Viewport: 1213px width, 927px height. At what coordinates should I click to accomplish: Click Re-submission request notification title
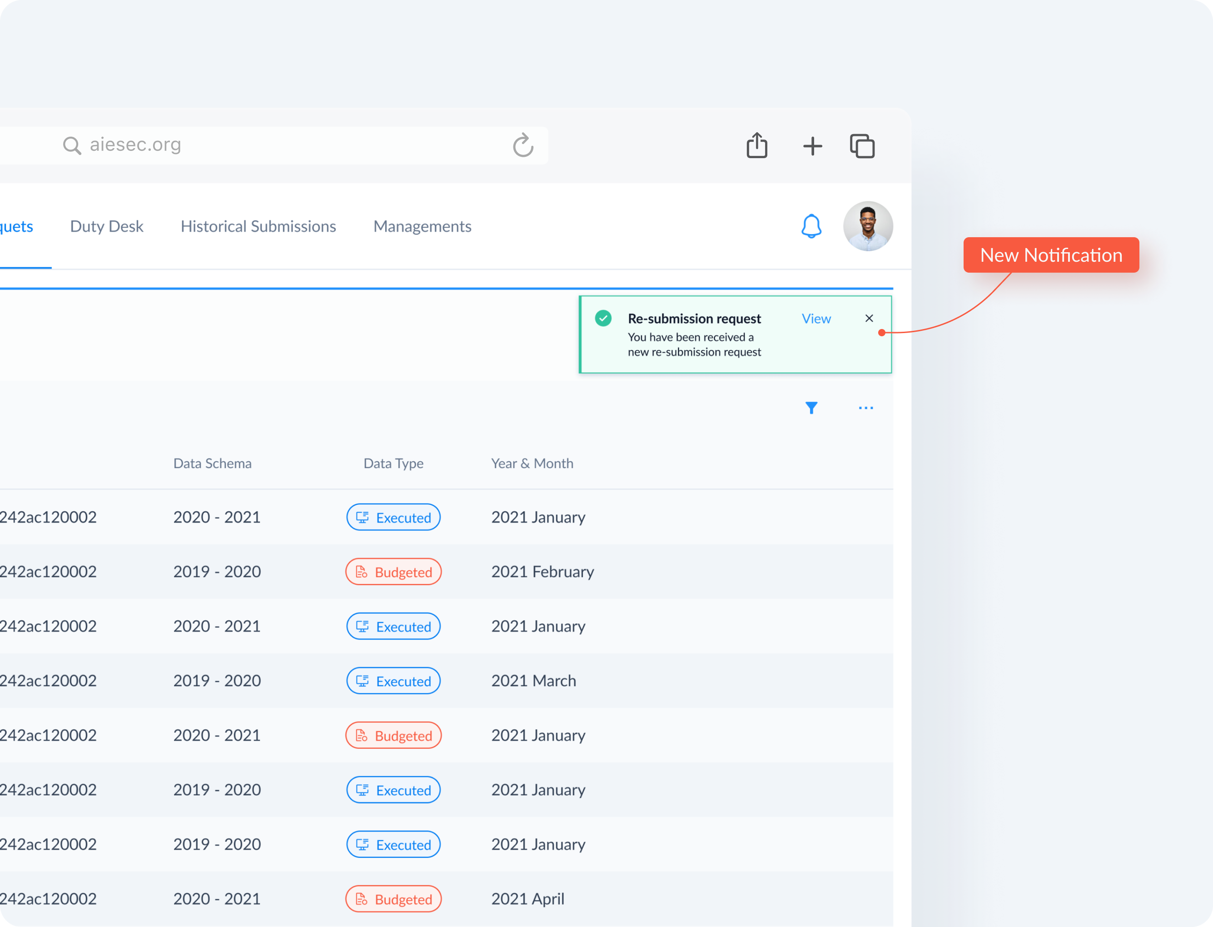(x=694, y=319)
